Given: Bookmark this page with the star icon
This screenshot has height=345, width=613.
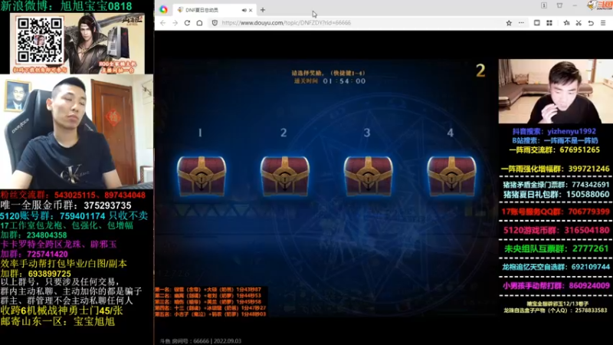Looking at the screenshot, I should [x=509, y=23].
